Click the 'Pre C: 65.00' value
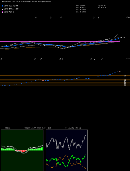130x171 pixels. tap(81, 12)
